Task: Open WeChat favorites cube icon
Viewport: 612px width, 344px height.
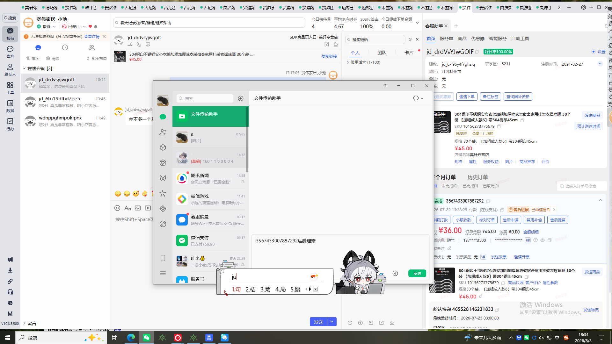Action: tap(163, 147)
